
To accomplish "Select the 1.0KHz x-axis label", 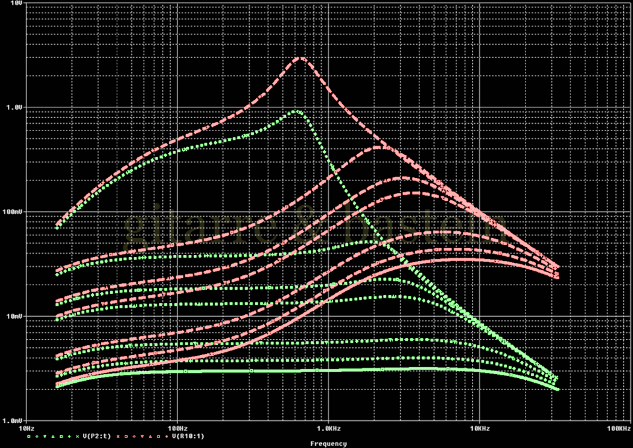I will tap(327, 428).
